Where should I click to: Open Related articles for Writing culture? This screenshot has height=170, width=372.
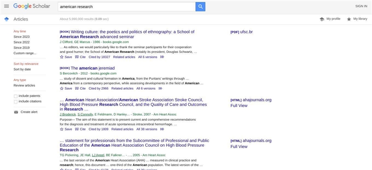(124, 57)
